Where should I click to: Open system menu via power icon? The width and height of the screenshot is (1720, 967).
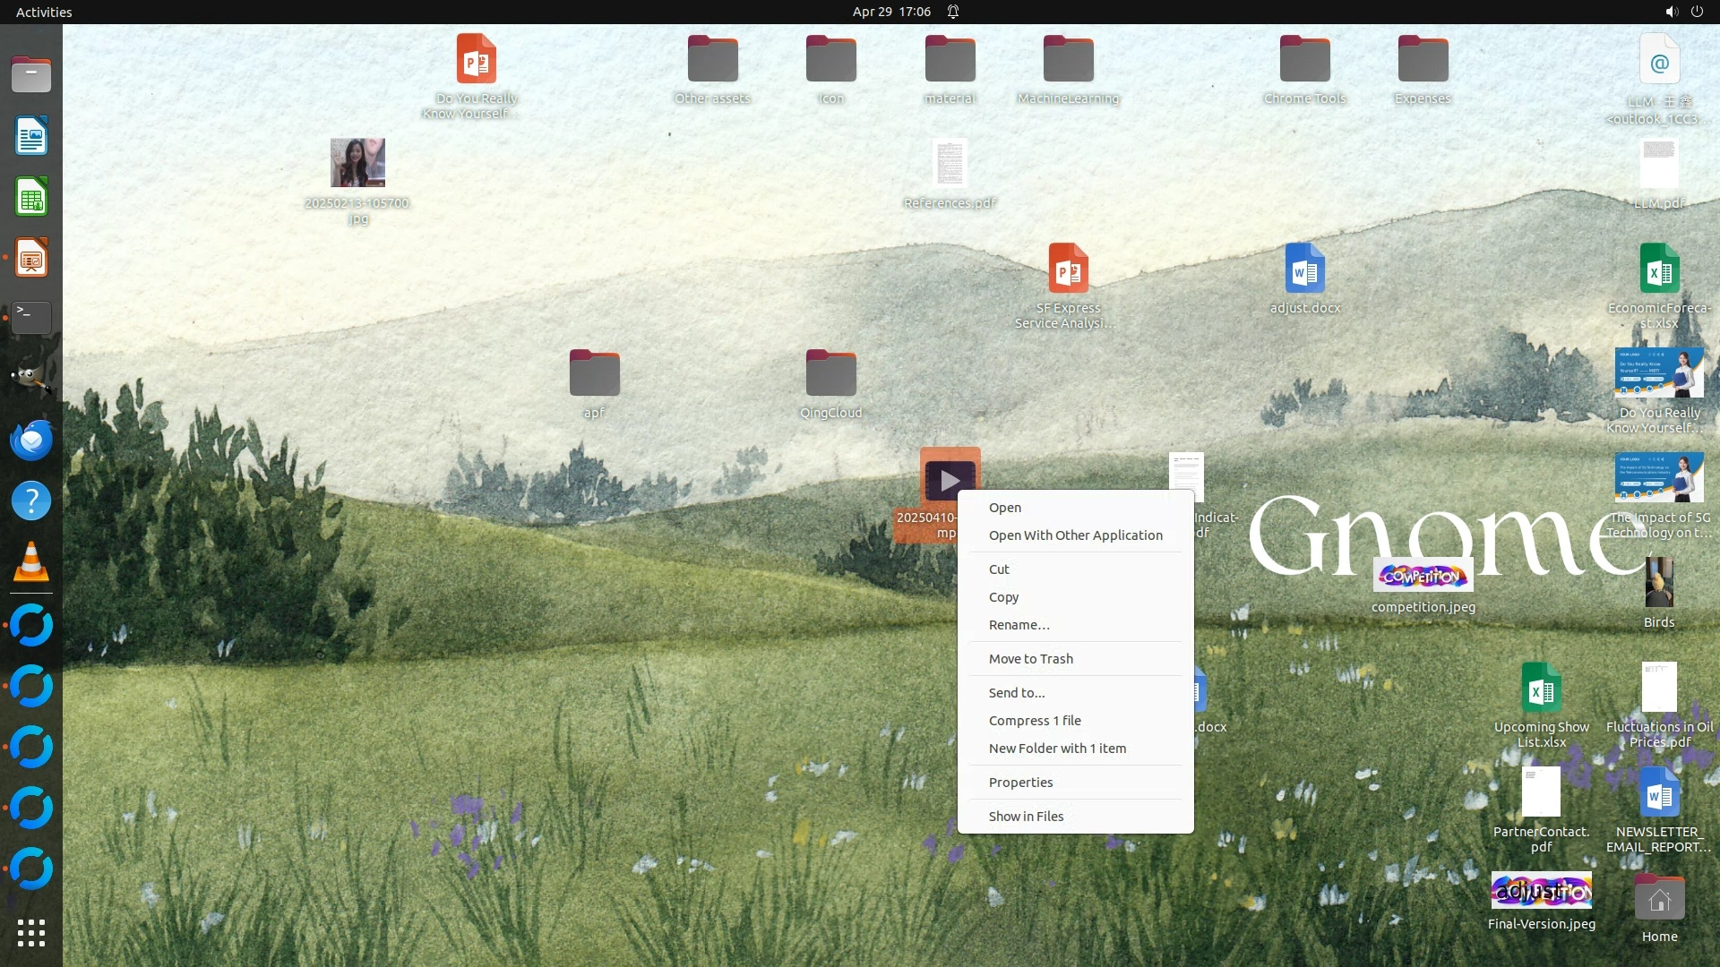click(1697, 12)
